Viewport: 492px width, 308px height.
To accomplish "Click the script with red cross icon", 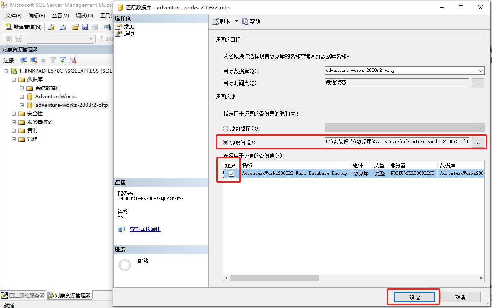I will pos(73,60).
